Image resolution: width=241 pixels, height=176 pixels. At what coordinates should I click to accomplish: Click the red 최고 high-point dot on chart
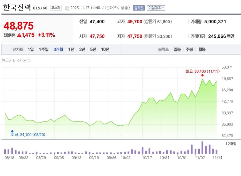[x=202, y=75]
